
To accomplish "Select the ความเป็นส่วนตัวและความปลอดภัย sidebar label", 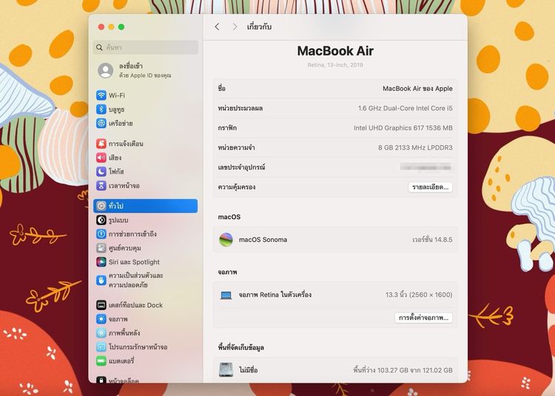I will (136, 281).
